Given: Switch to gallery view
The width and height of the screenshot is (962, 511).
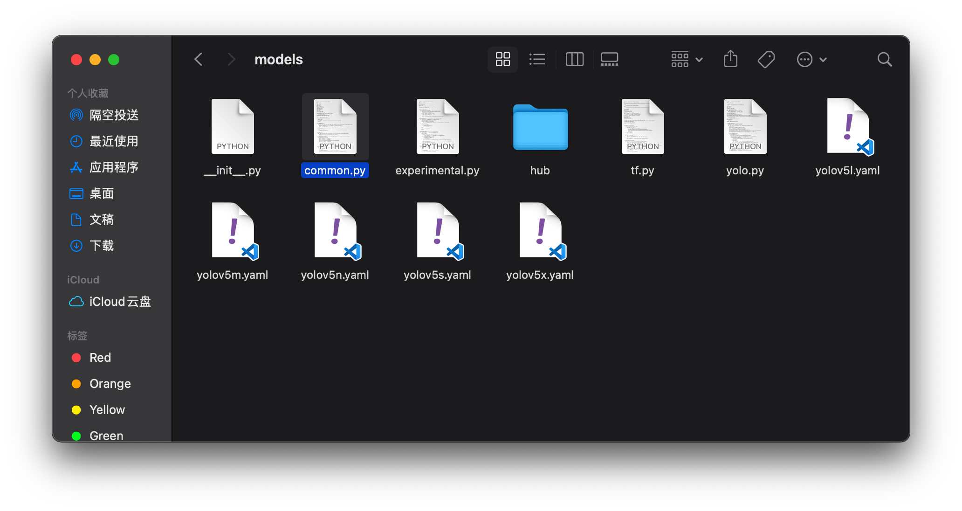Looking at the screenshot, I should pyautogui.click(x=610, y=59).
